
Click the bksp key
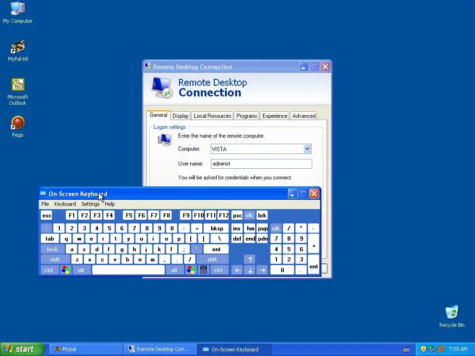(x=217, y=228)
